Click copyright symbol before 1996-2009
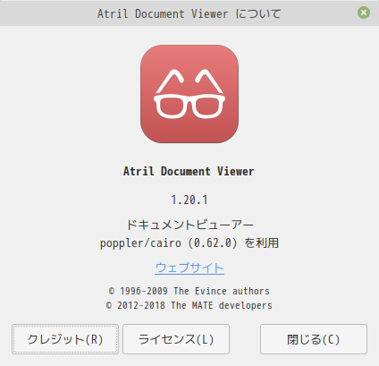The width and height of the screenshot is (379, 366). click(x=112, y=291)
